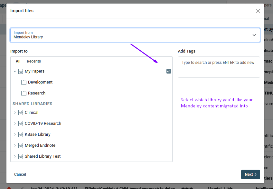Click the Merged Endnote library icon
The image size is (273, 189).
click(20, 145)
